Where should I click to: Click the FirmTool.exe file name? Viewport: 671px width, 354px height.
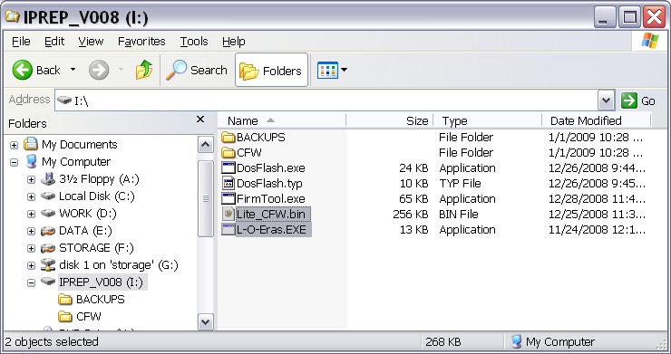tap(271, 199)
